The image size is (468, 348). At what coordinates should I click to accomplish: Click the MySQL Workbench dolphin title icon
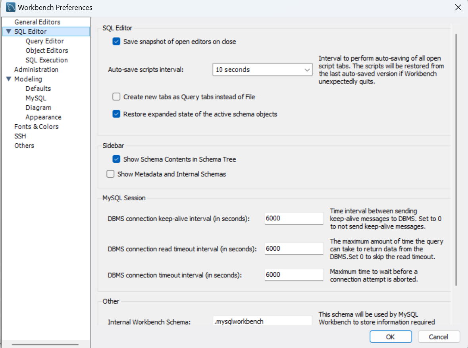[x=11, y=7]
